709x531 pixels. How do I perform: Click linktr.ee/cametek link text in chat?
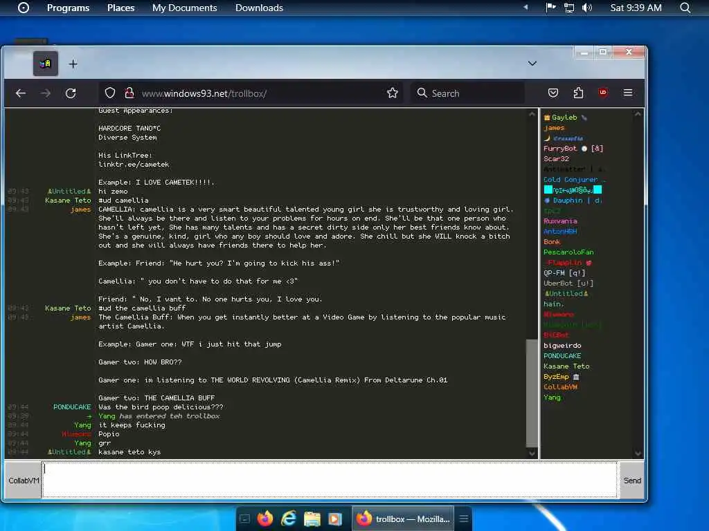click(x=134, y=165)
